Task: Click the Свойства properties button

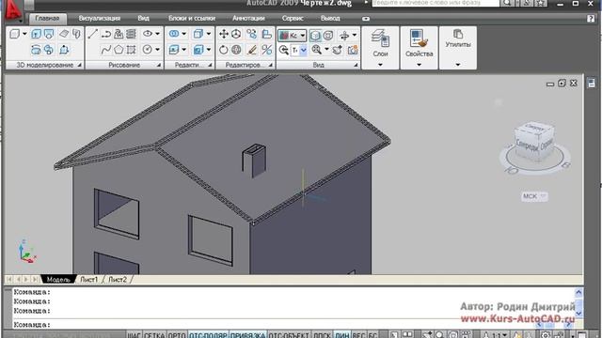Action: click(419, 43)
